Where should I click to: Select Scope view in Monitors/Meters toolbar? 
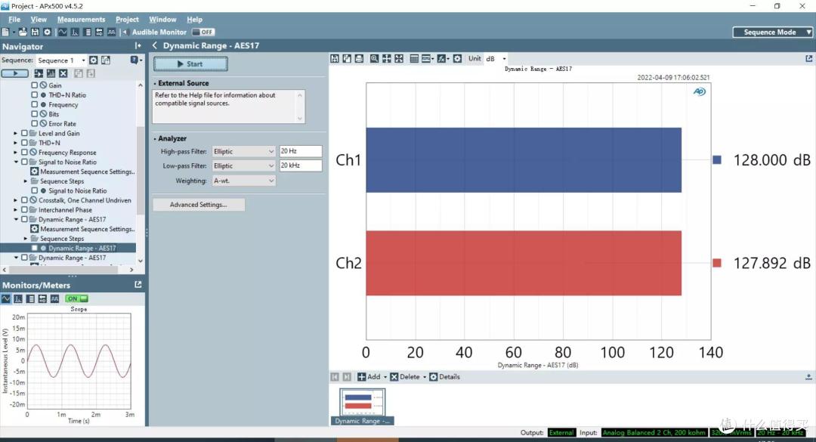pos(6,299)
